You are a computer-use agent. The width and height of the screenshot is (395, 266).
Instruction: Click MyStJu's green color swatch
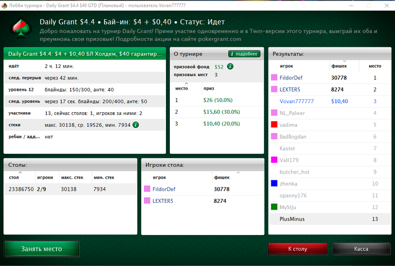coord(274,207)
